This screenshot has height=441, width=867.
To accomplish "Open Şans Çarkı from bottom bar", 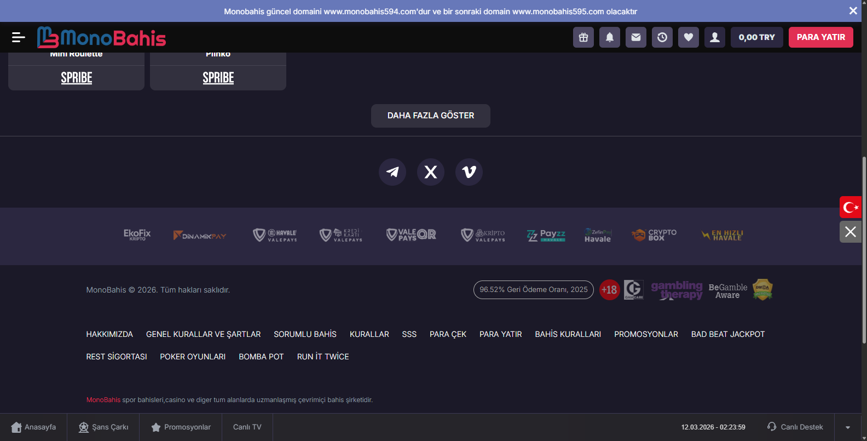I will pyautogui.click(x=103, y=427).
